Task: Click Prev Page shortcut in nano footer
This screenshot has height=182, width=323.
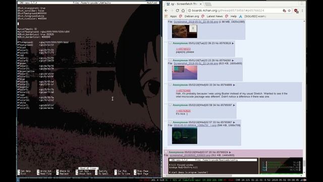Action: coord(141,171)
